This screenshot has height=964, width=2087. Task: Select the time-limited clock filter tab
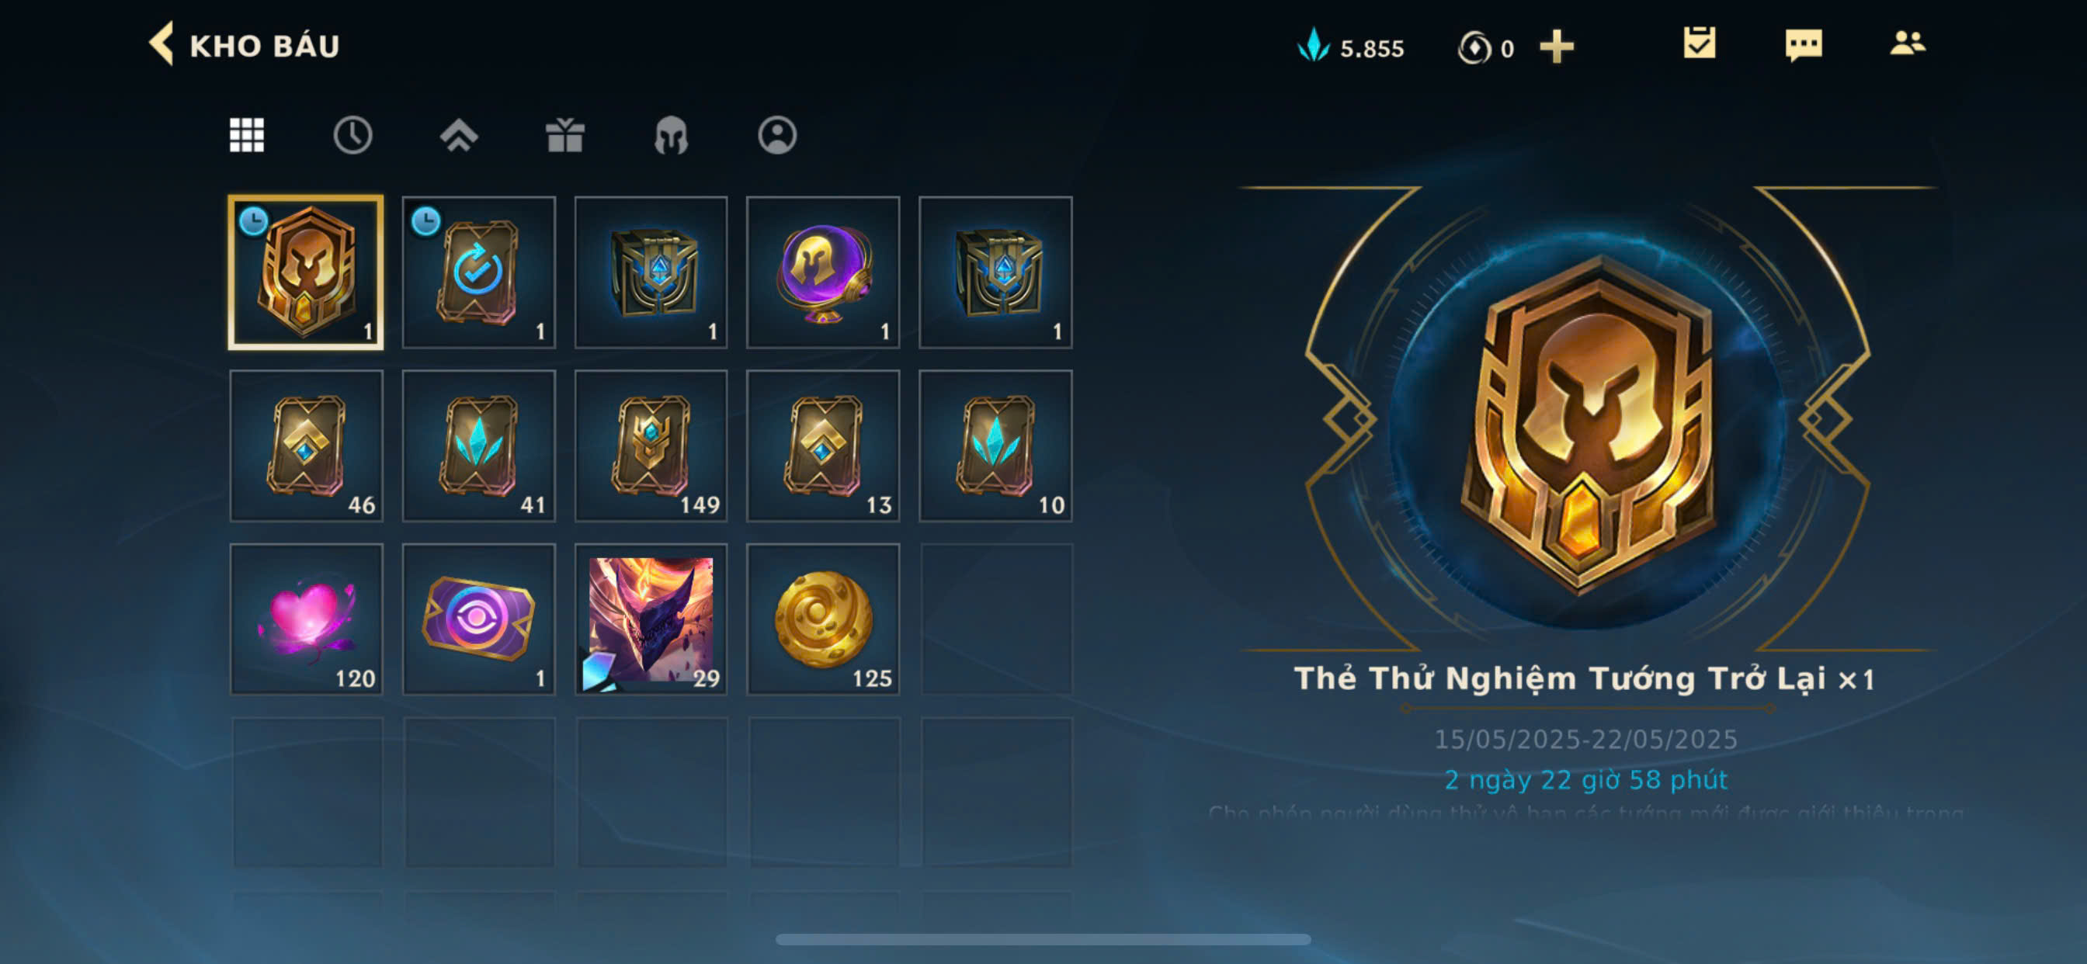(x=352, y=135)
